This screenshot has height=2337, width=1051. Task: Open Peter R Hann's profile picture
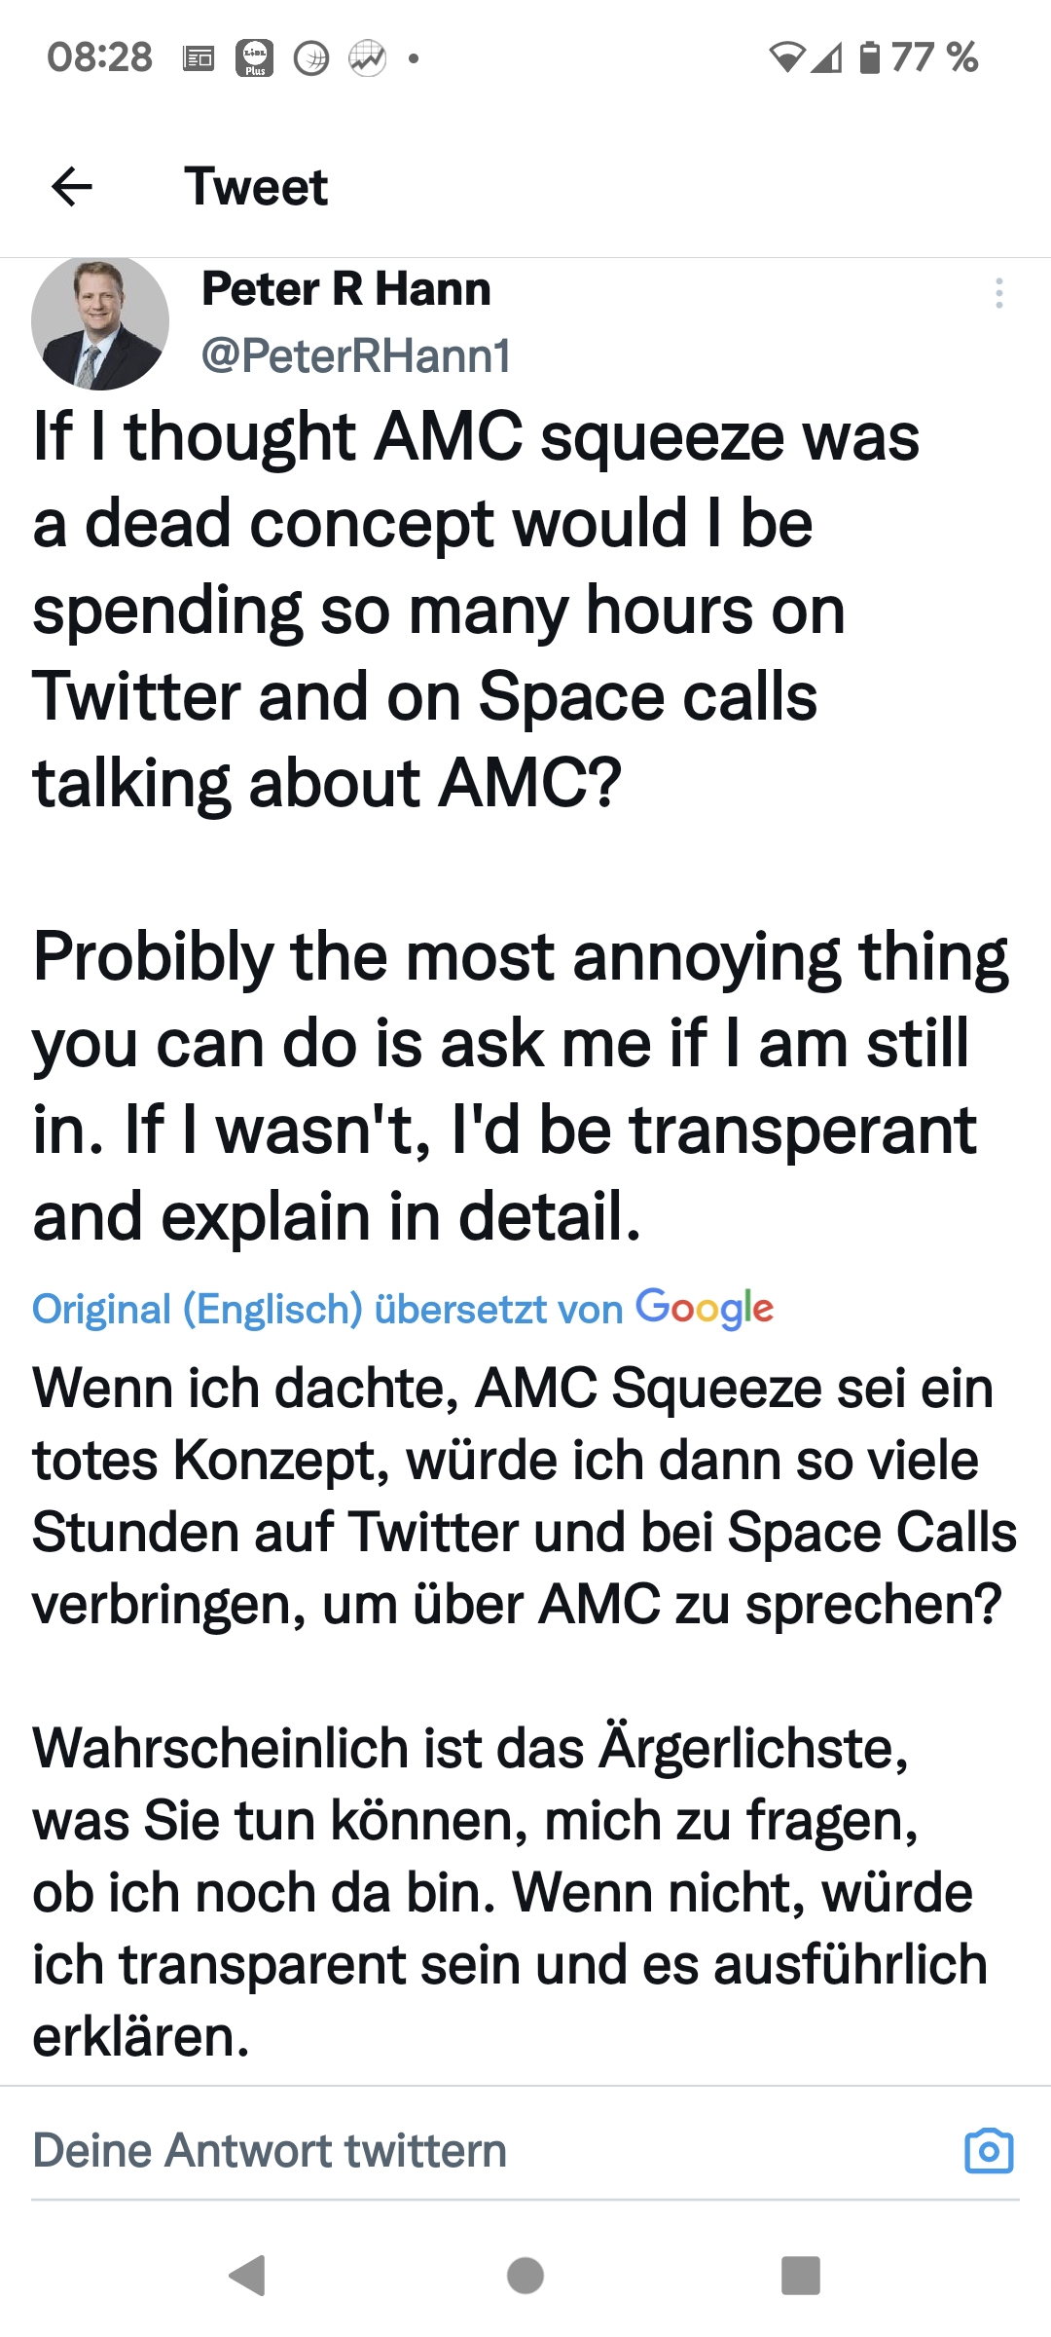100,322
